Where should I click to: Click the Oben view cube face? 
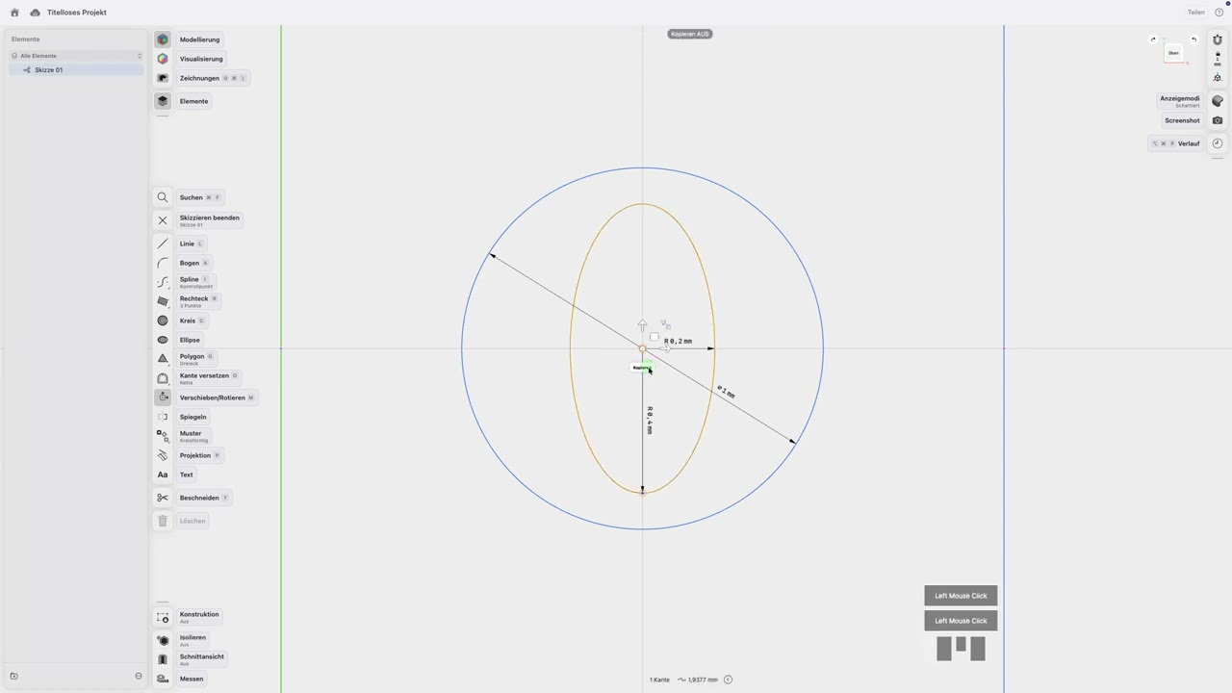(1173, 53)
